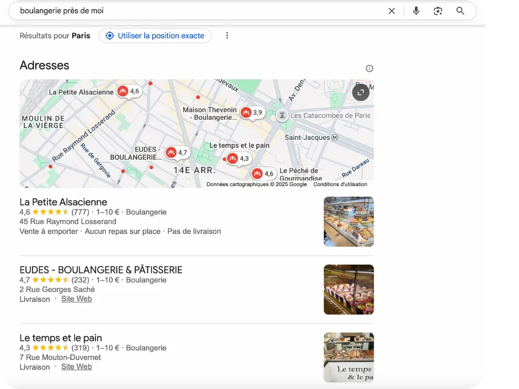Open Site Web link for EUDES boulangerie
This screenshot has height=389, width=519.
76,299
